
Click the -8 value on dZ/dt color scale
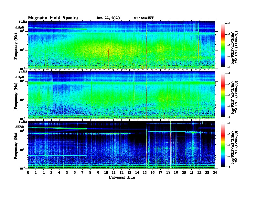coord(229,167)
